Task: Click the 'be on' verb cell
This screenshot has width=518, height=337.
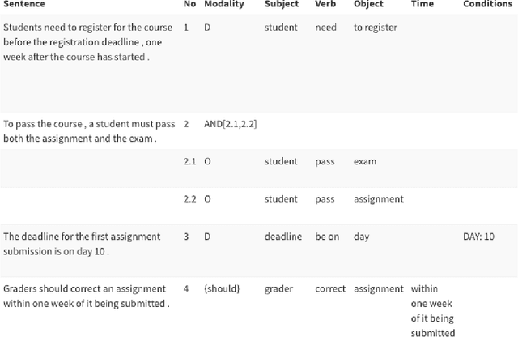Action: click(x=327, y=237)
